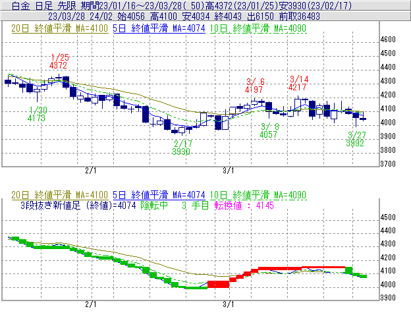Click the 2/17 3930 low price label
The image size is (411, 313).
(182, 148)
